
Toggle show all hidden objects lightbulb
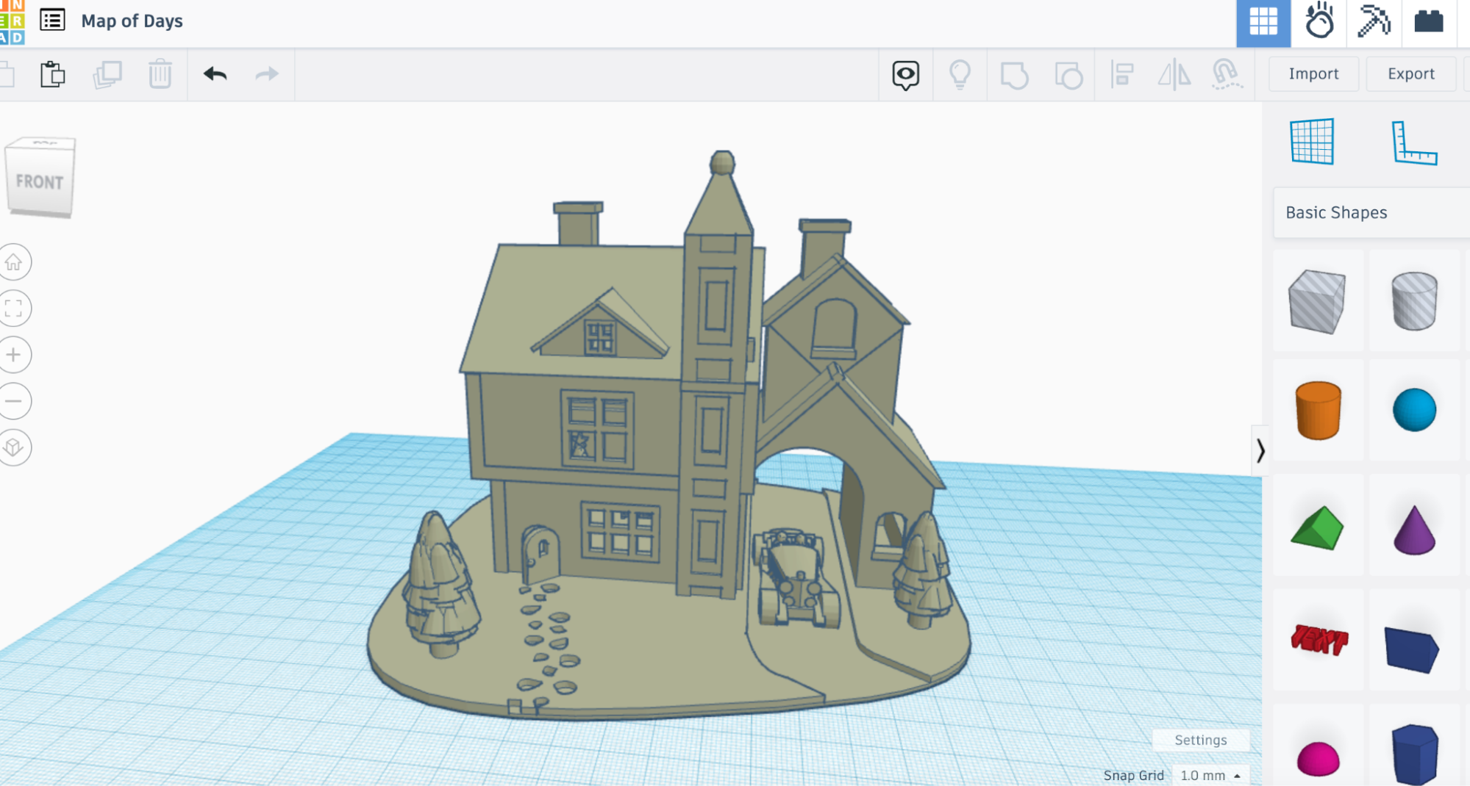pos(960,74)
